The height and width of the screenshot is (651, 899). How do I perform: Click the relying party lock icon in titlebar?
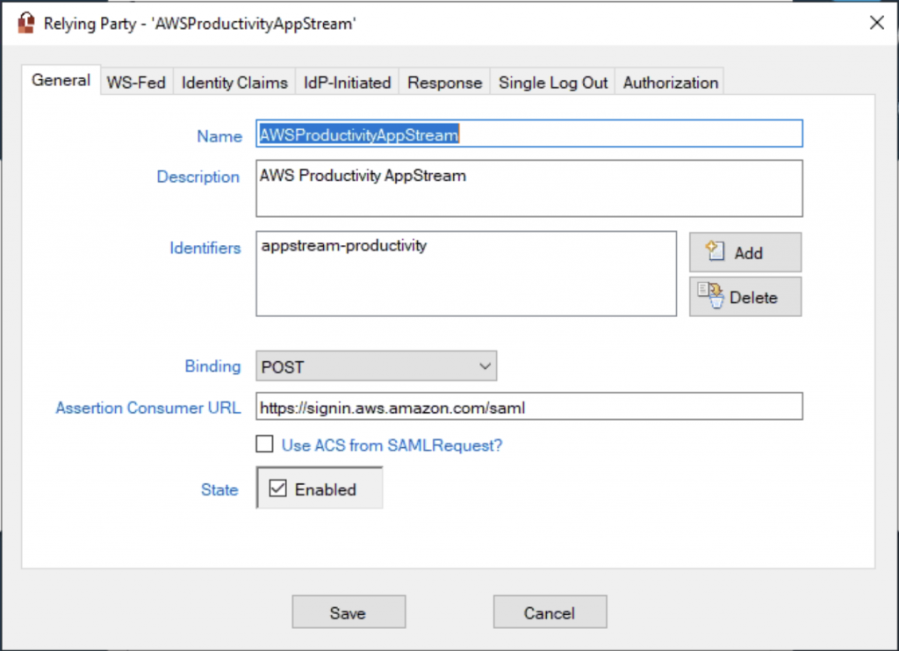click(x=24, y=24)
